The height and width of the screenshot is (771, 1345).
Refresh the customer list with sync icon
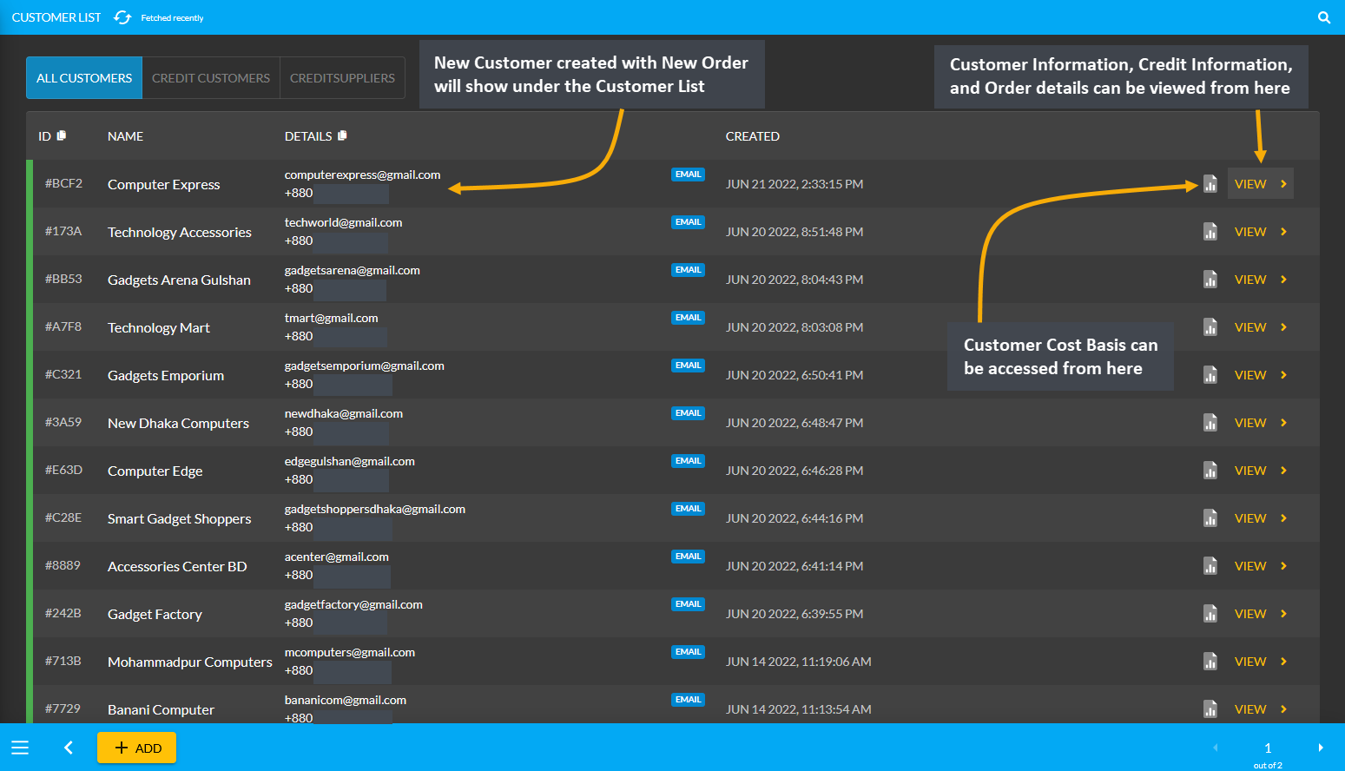(122, 17)
